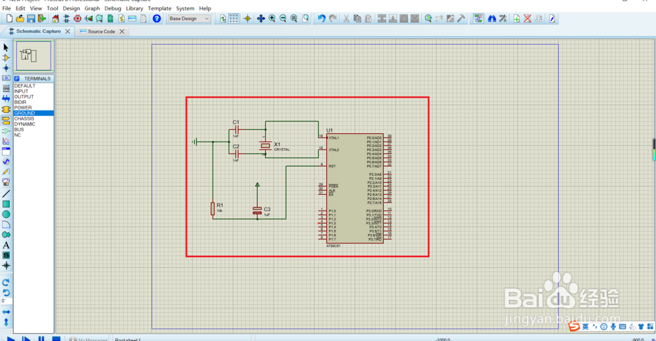Viewport: 656px width, 341px height.
Task: Click the New Sheet icon with green plus
Action: [517, 18]
